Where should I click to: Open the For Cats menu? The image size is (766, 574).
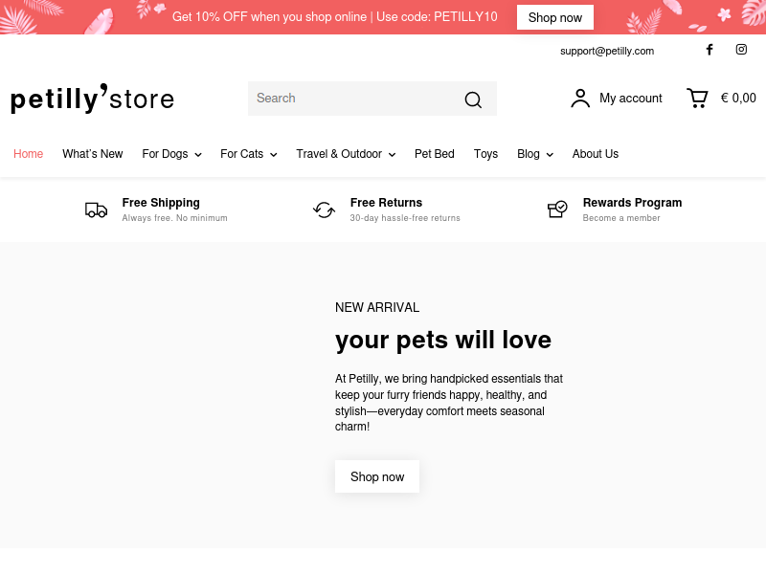coord(241,154)
